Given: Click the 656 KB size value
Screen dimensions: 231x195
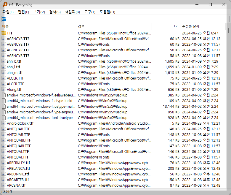Looking at the screenshot, I should [174, 89].
